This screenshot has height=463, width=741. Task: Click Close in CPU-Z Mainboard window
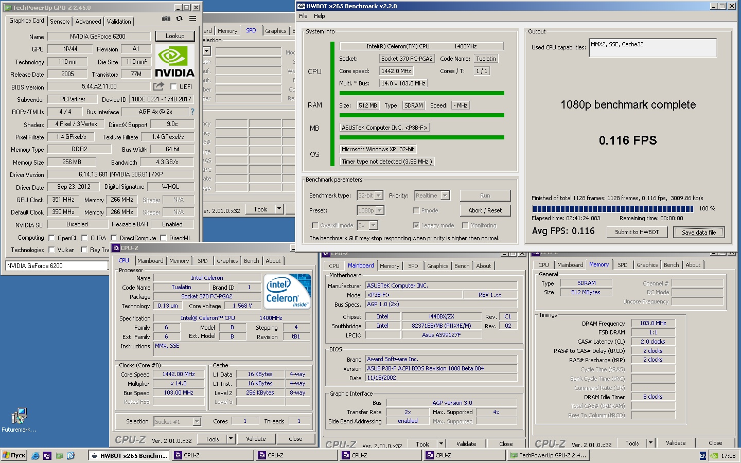[x=506, y=443]
